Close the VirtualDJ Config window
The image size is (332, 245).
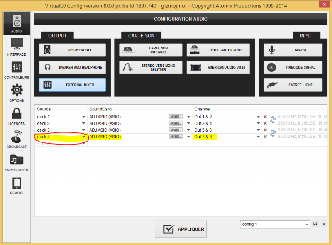coord(324,4)
